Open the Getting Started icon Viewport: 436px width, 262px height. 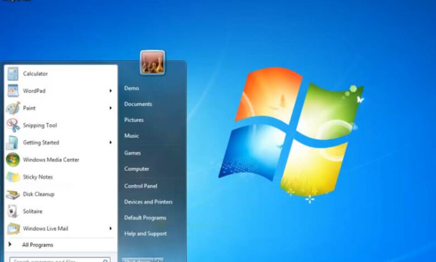coord(12,143)
